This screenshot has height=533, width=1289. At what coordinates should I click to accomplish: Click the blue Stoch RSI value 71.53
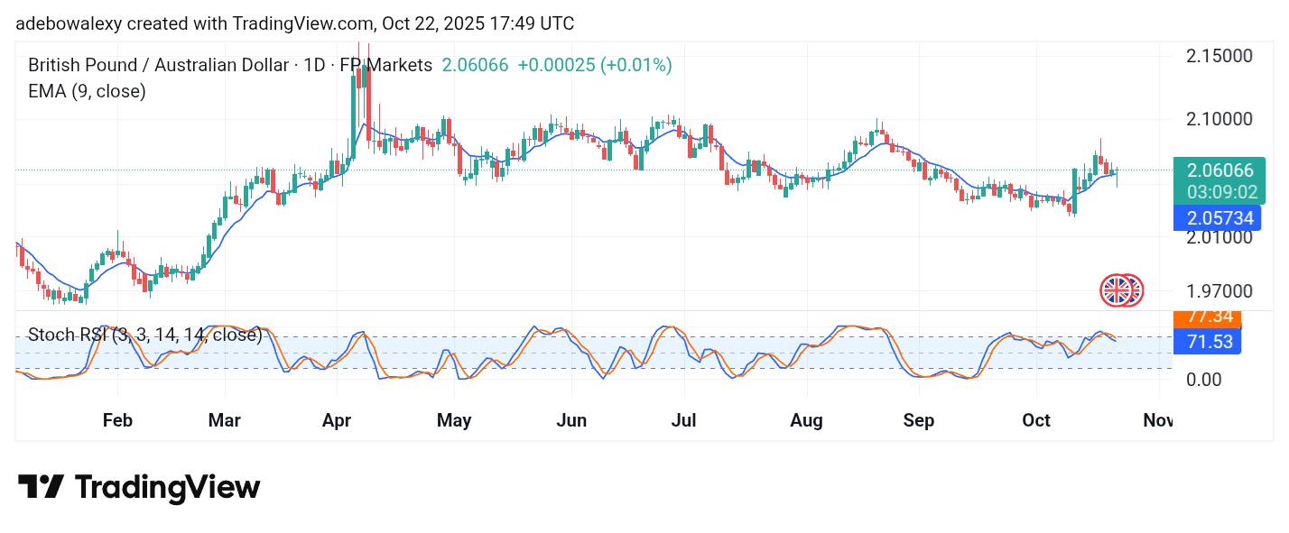click(x=1210, y=341)
